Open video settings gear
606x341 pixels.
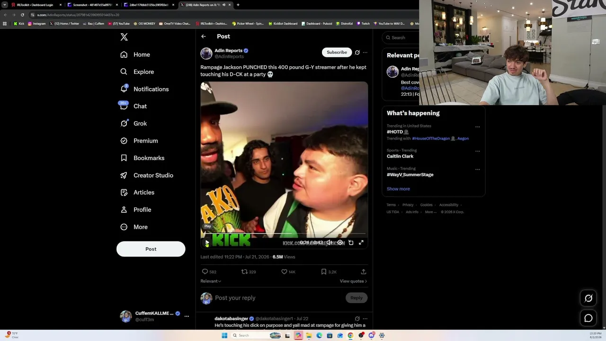click(x=340, y=242)
